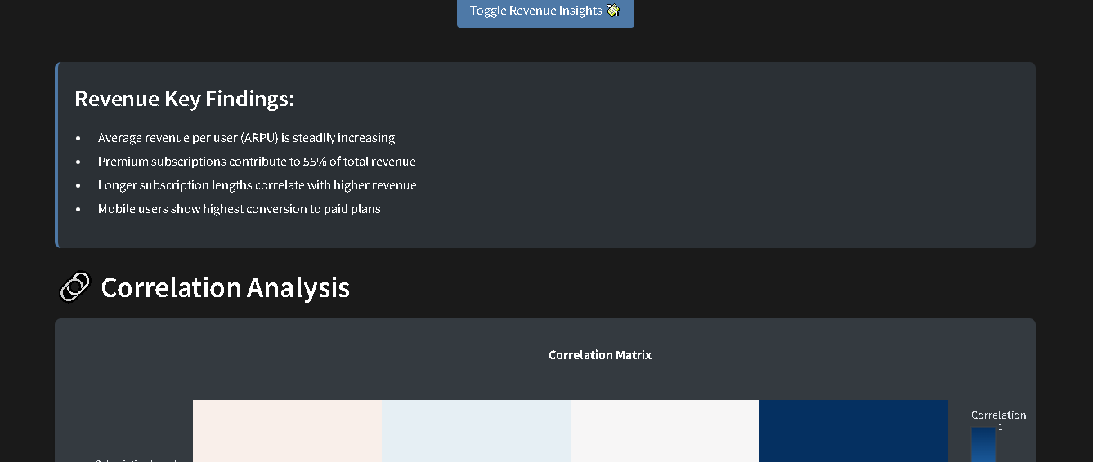The width and height of the screenshot is (1093, 462).
Task: Click the bullet about mobile users conversion
Action: 239,209
